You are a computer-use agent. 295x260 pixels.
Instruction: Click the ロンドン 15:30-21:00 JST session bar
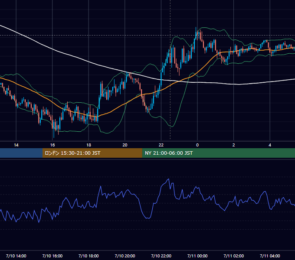pos(92,153)
